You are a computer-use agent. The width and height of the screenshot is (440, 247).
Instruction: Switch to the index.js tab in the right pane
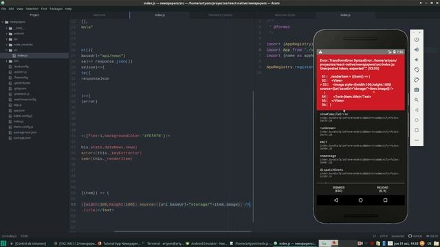click(x=345, y=15)
